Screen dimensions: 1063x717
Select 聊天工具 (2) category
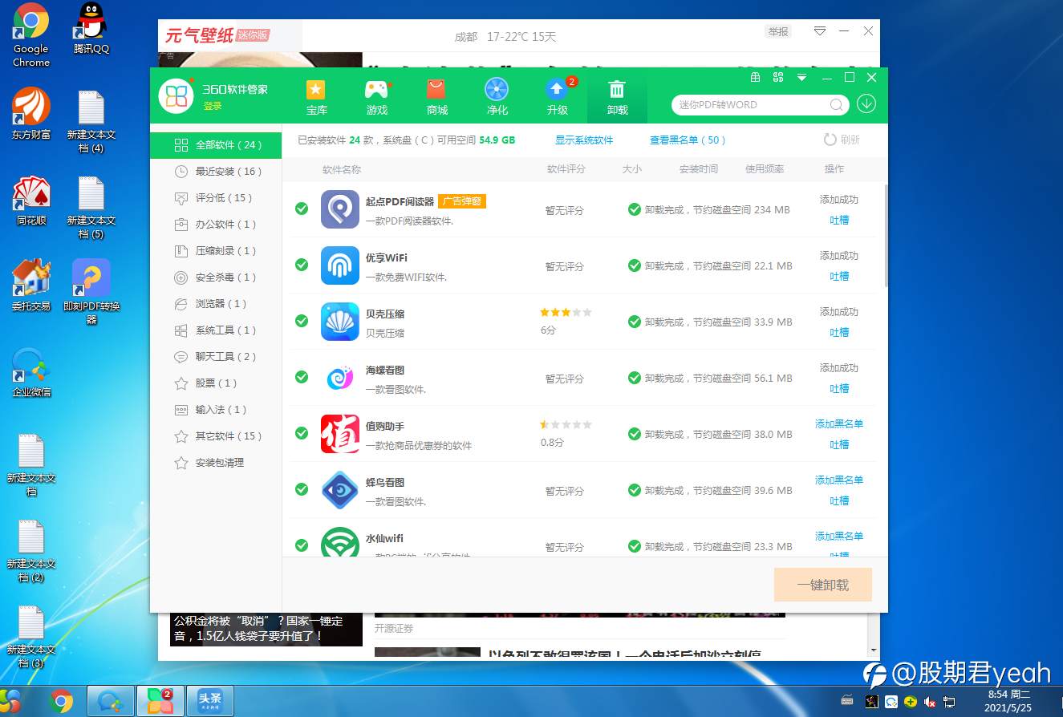click(216, 357)
